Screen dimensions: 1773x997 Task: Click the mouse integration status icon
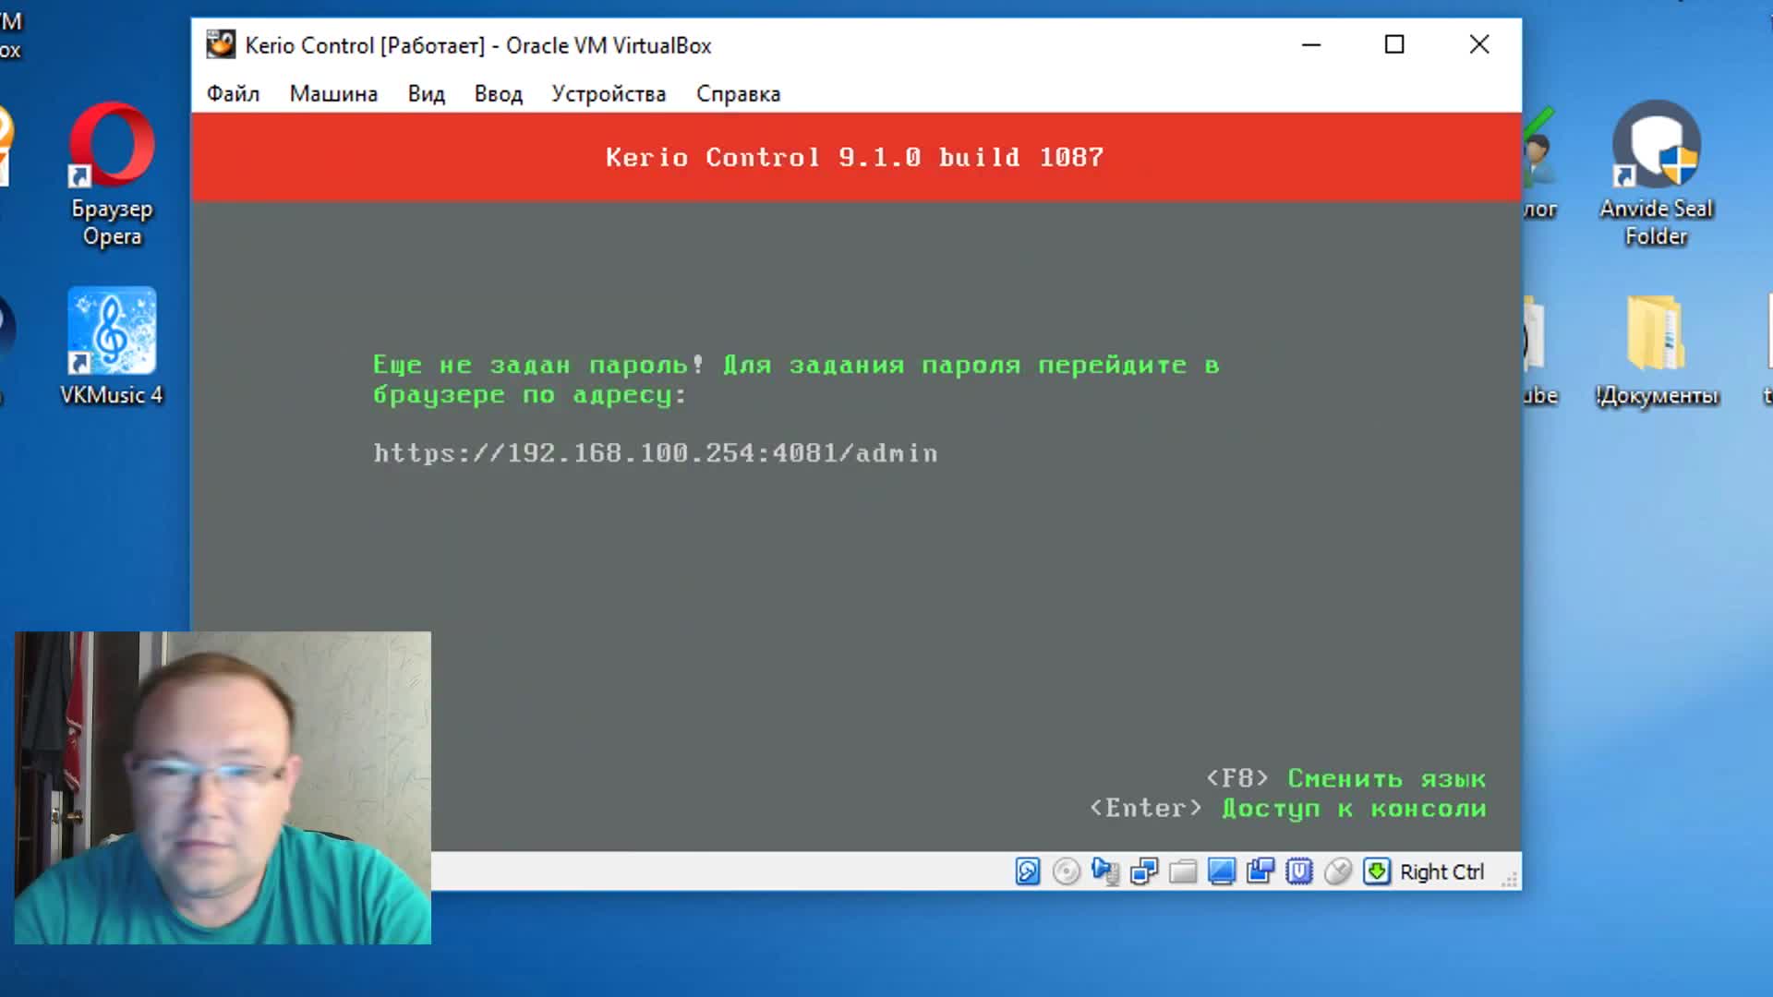click(1338, 871)
